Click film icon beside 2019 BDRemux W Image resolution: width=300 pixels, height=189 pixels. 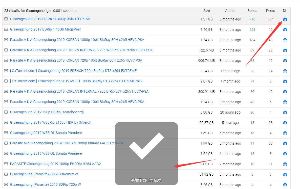click(6, 174)
